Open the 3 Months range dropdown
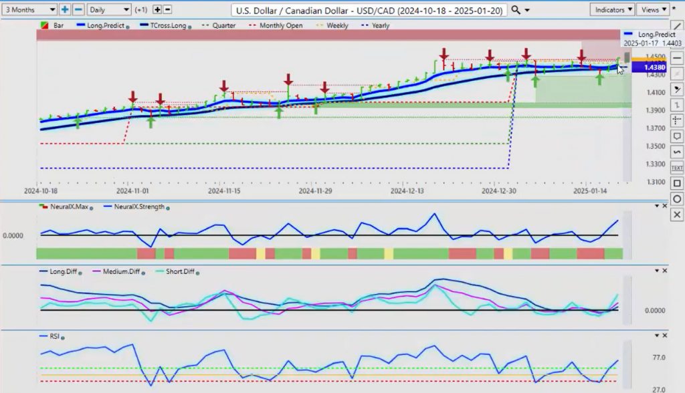685x393 pixels. pos(29,9)
